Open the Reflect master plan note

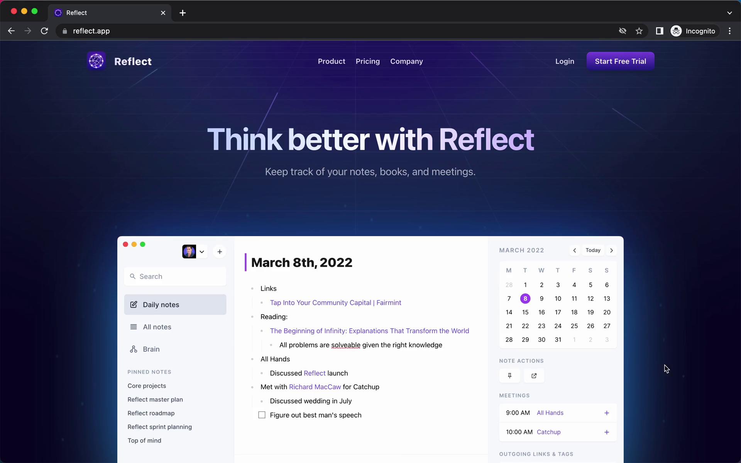pos(155,399)
